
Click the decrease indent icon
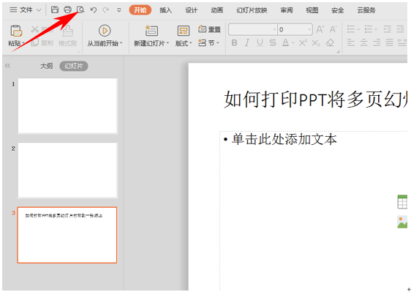388,29
